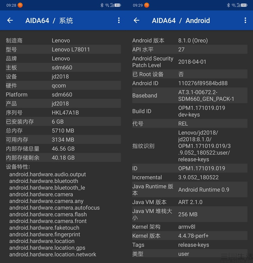Select android.hardware.fingerprint feature entry

45,234
